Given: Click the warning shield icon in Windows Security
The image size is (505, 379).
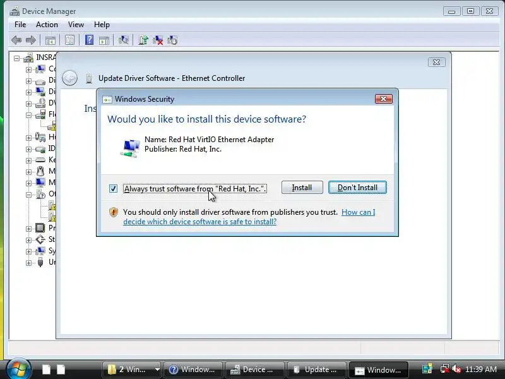Looking at the screenshot, I should 114,212.
